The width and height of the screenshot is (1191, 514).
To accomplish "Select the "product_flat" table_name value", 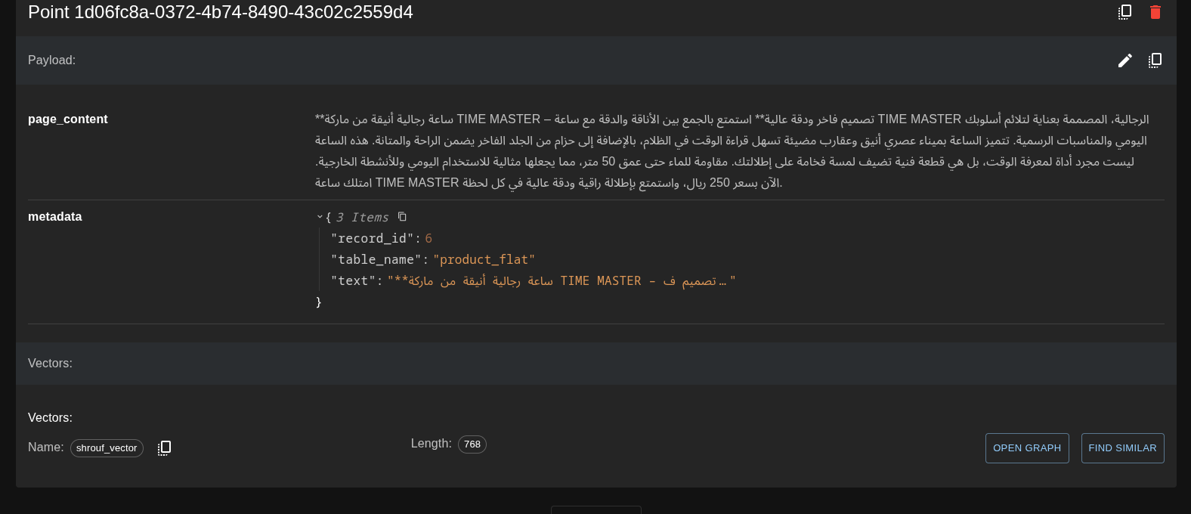I will tap(484, 260).
